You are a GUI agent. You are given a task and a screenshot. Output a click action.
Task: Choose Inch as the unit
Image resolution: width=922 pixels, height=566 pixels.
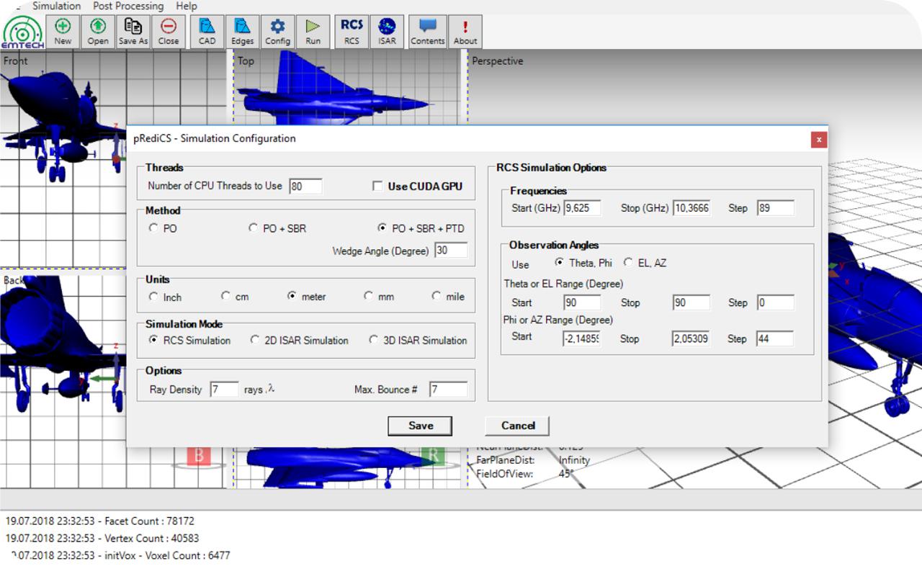[x=153, y=297]
